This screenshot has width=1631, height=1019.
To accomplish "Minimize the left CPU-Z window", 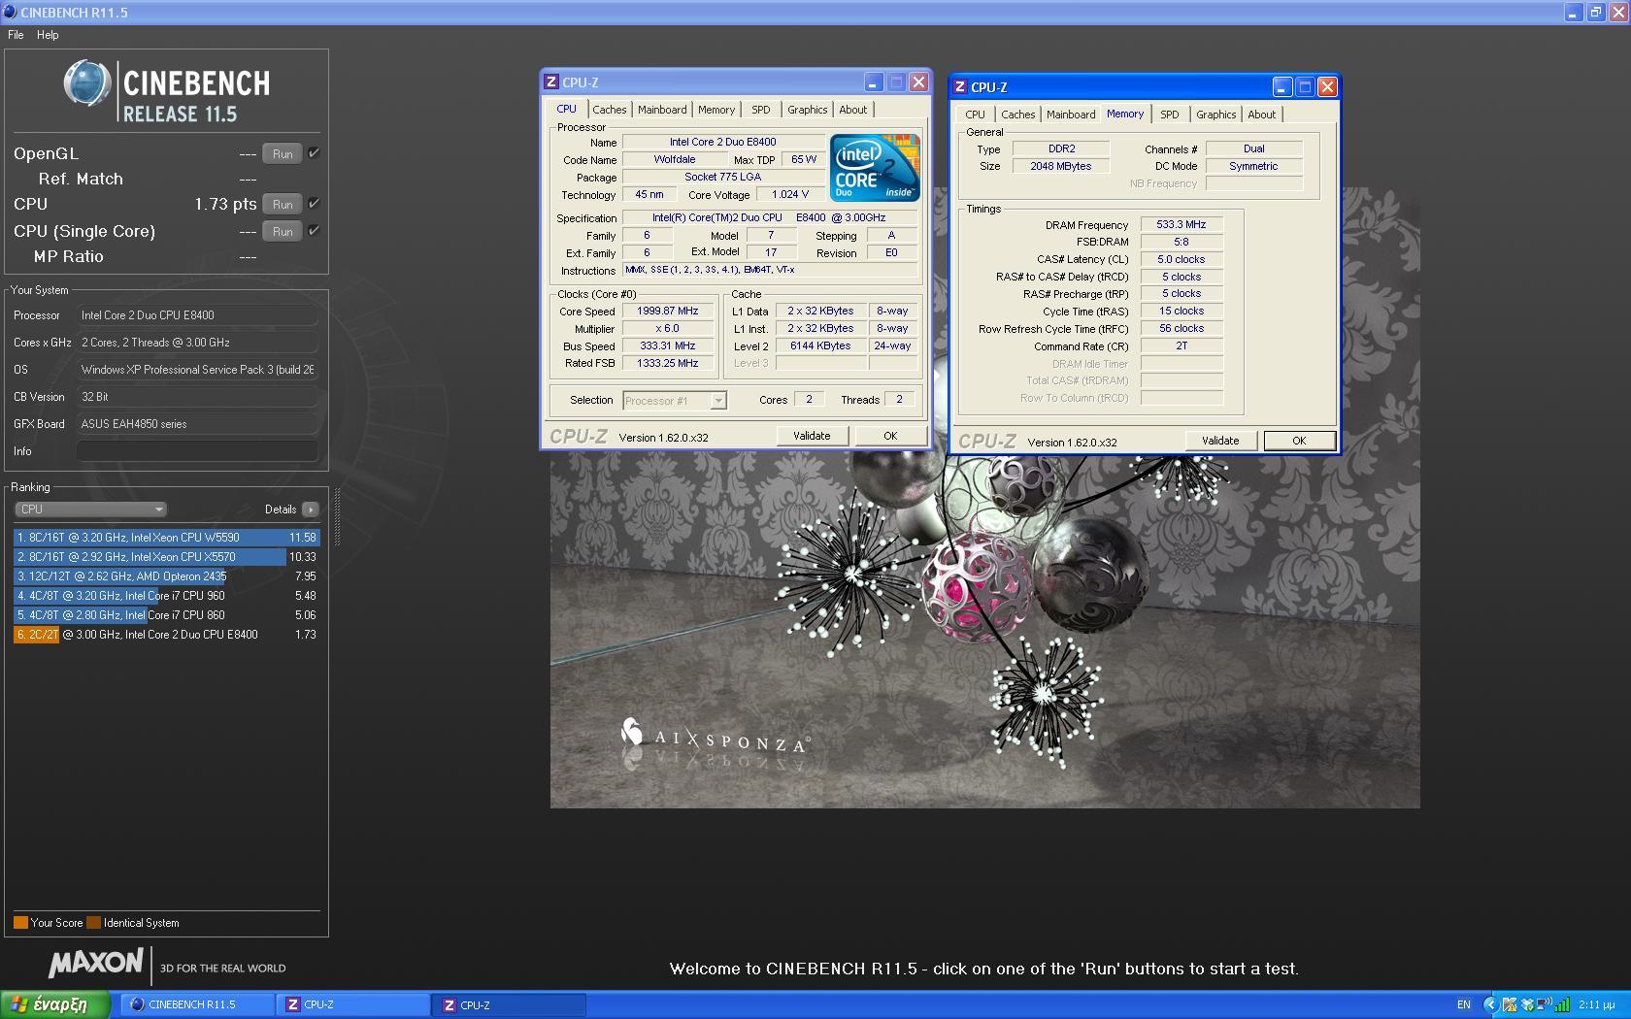I will coord(874,82).
